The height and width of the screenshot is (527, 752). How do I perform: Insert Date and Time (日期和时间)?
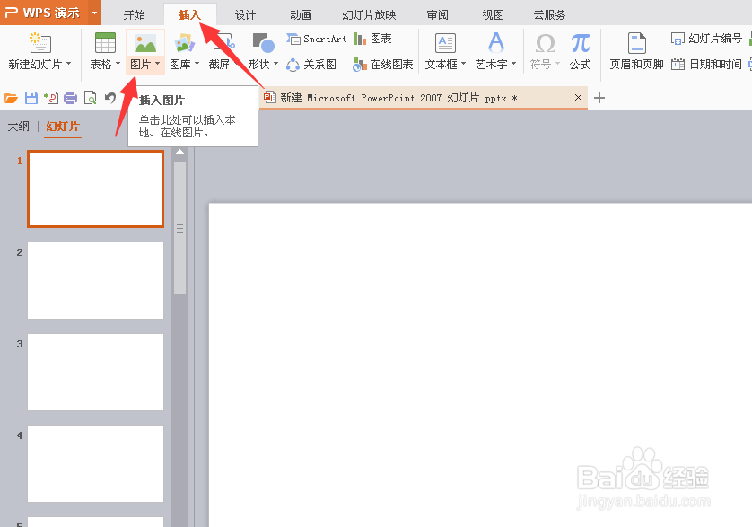706,65
